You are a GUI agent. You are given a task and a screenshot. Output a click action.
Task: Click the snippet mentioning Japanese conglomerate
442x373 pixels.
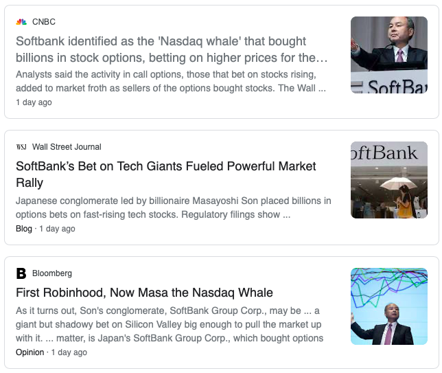point(174,207)
